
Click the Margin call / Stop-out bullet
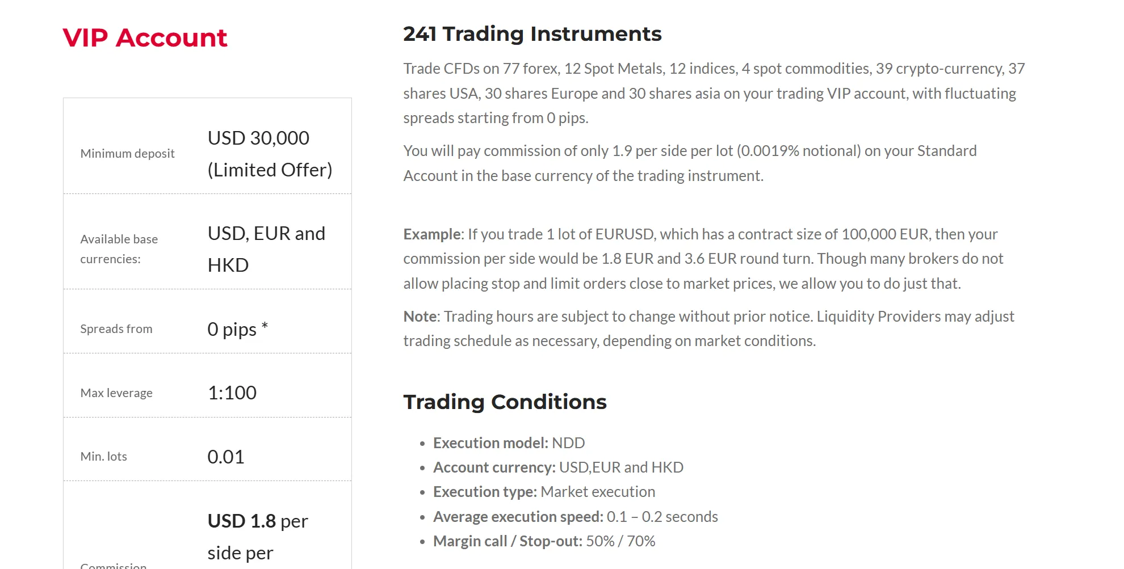tap(544, 541)
